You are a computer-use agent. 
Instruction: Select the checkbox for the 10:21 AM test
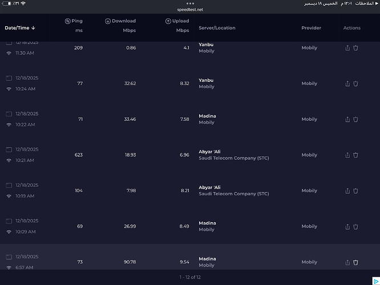coord(9,149)
